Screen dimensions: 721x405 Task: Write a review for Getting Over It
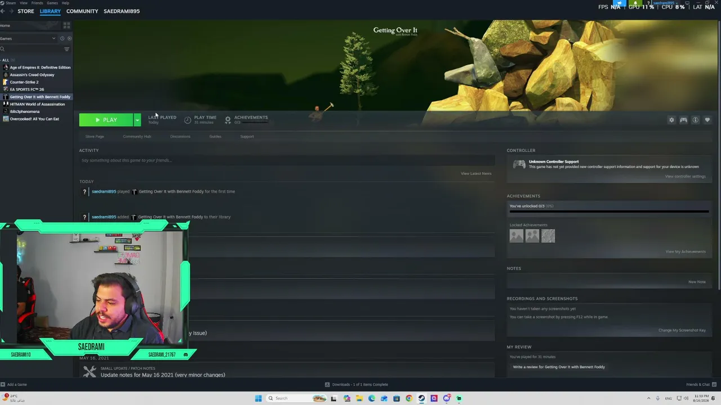pyautogui.click(x=559, y=367)
